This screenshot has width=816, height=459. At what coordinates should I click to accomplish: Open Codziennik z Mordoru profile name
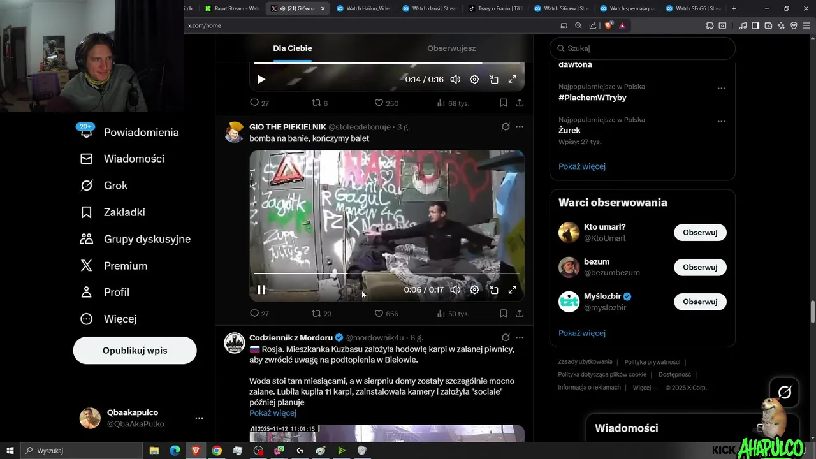pyautogui.click(x=291, y=337)
